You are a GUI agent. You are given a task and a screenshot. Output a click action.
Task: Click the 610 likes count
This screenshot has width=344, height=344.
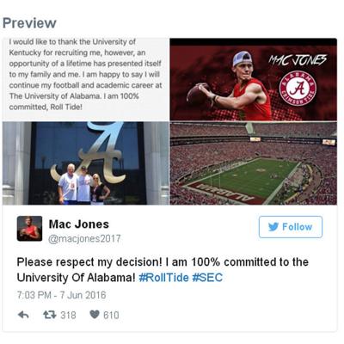pyautogui.click(x=111, y=316)
